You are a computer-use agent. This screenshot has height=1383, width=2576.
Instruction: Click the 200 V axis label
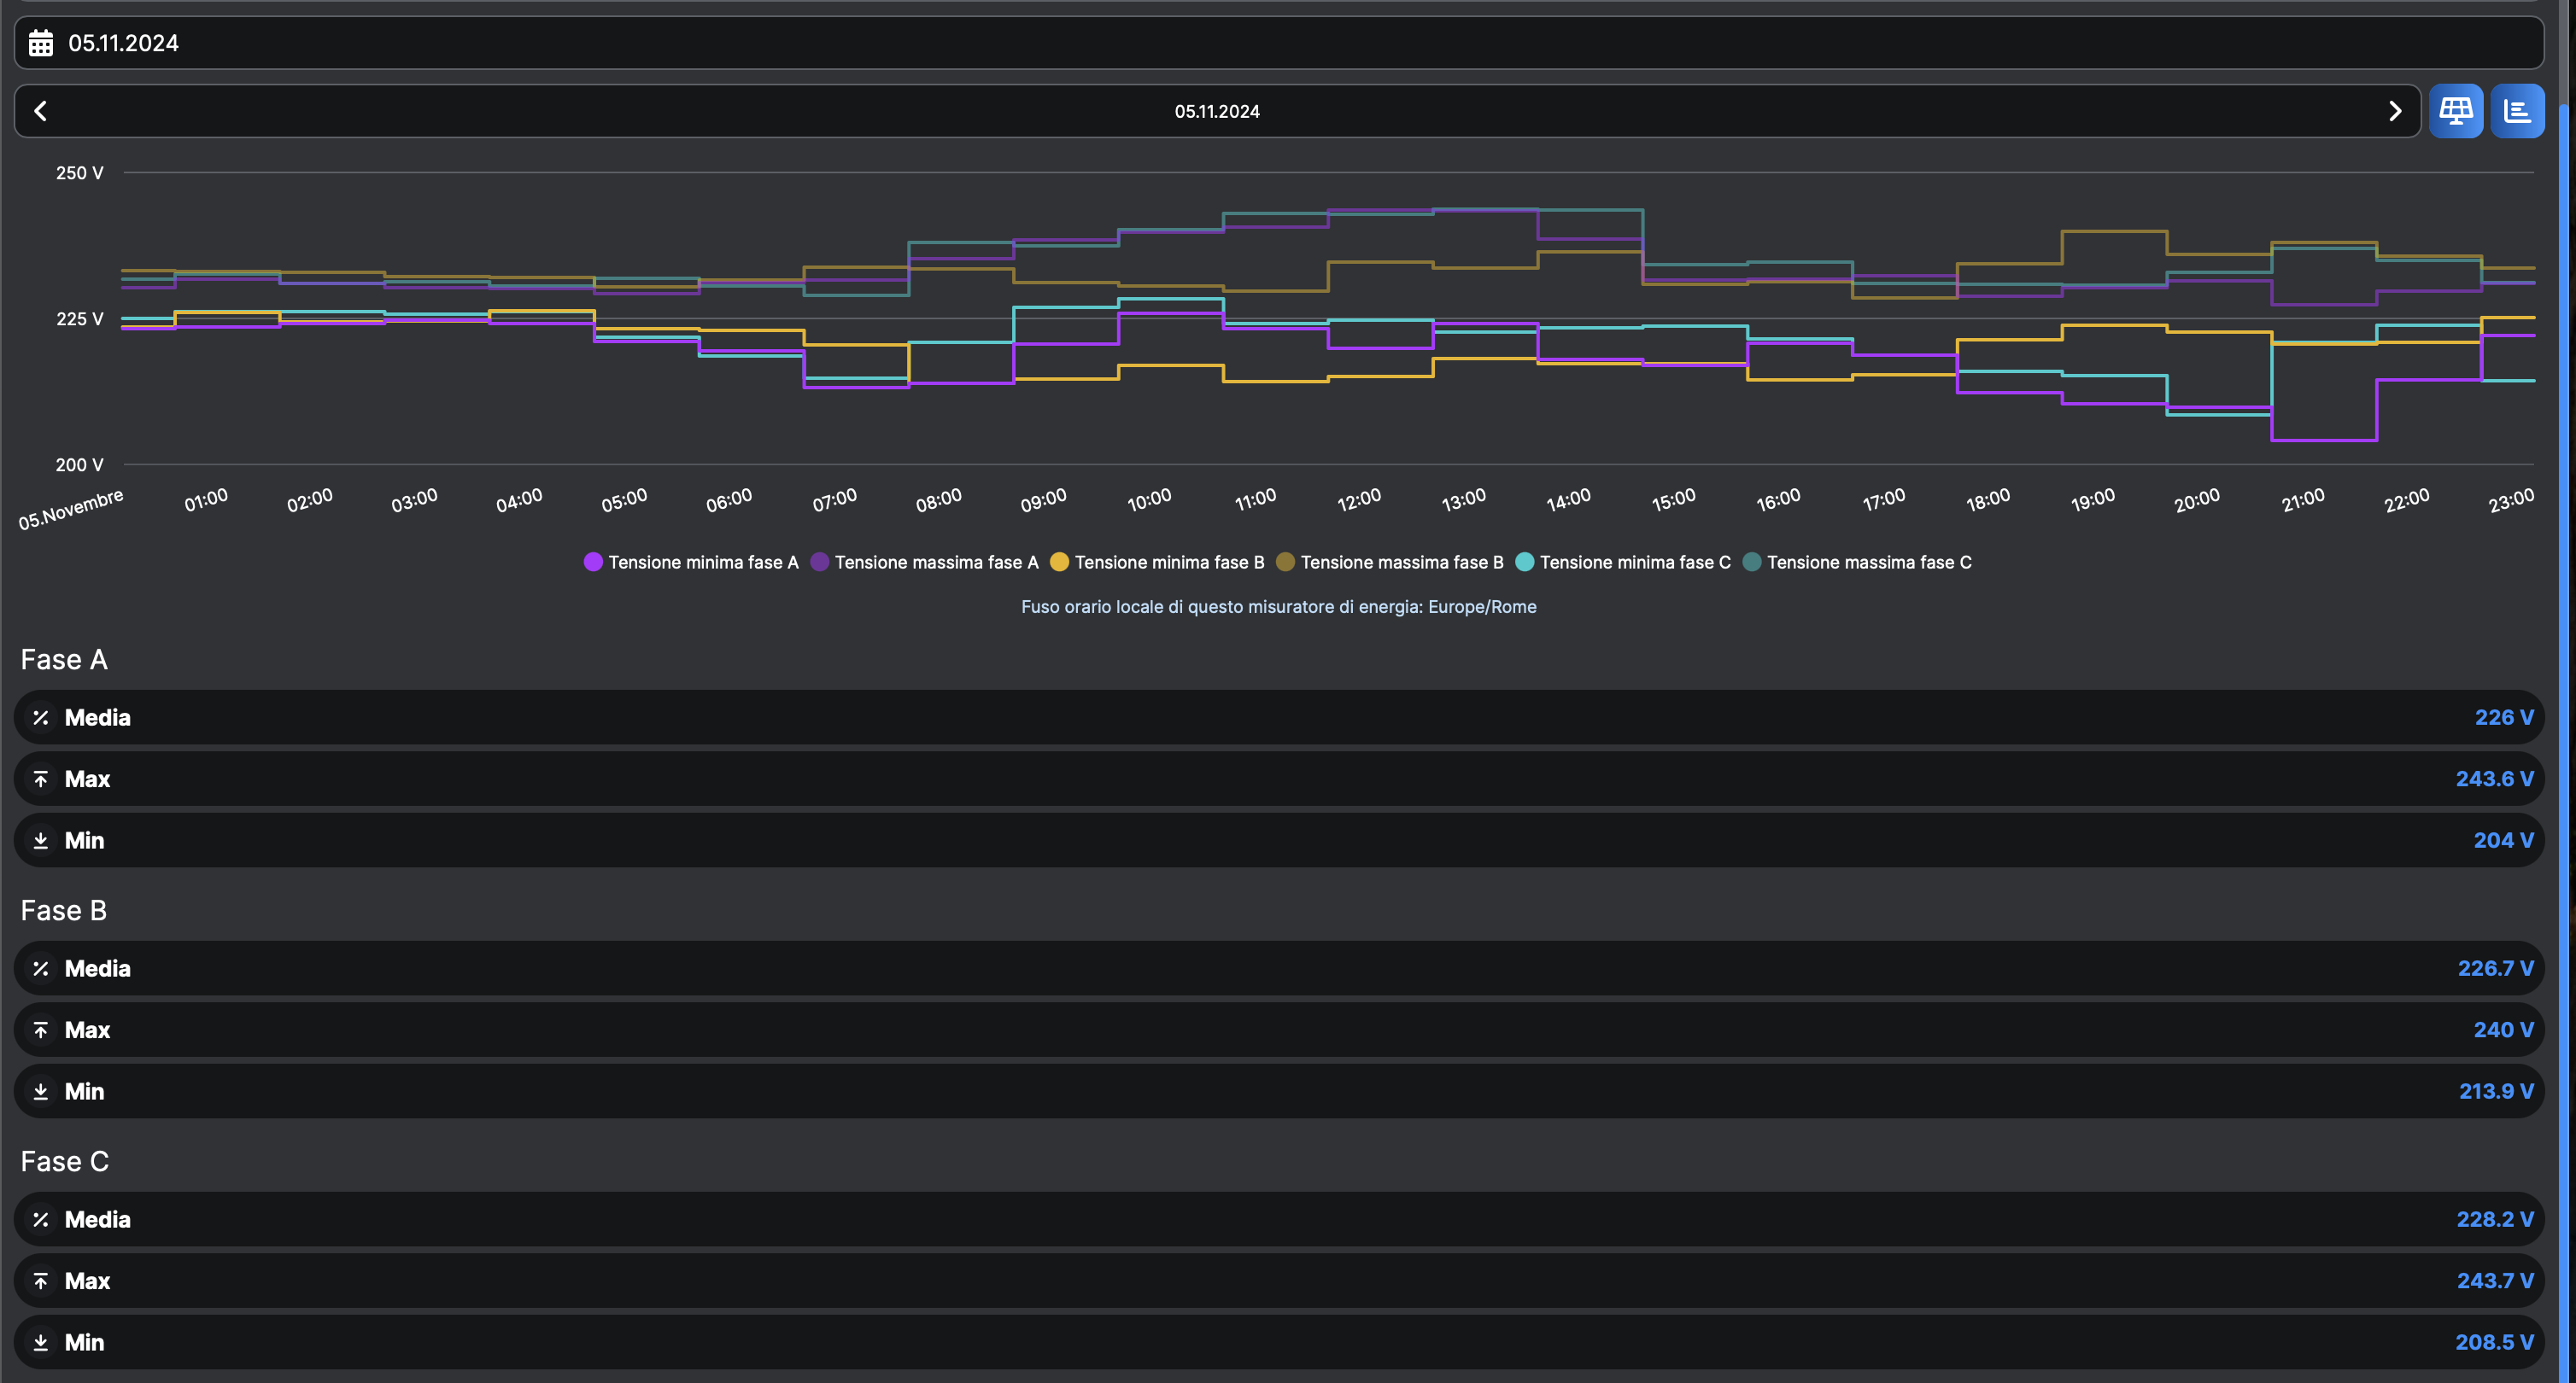[79, 464]
